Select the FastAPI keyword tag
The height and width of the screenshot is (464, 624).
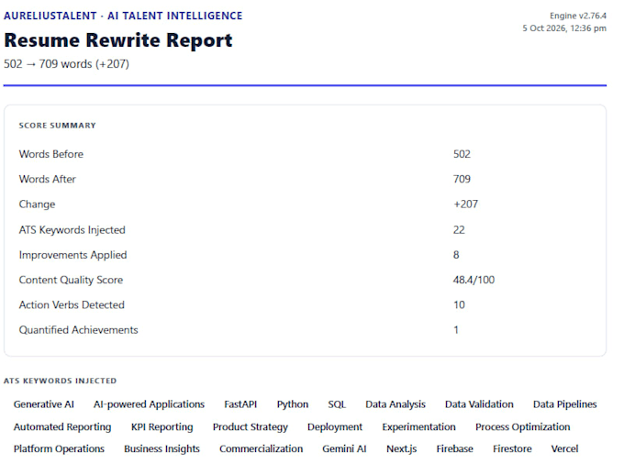(240, 404)
